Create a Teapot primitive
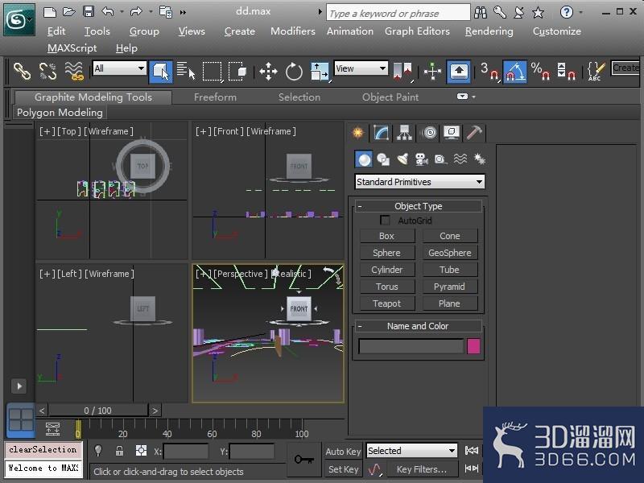Screen dimensions: 644x483 point(387,303)
